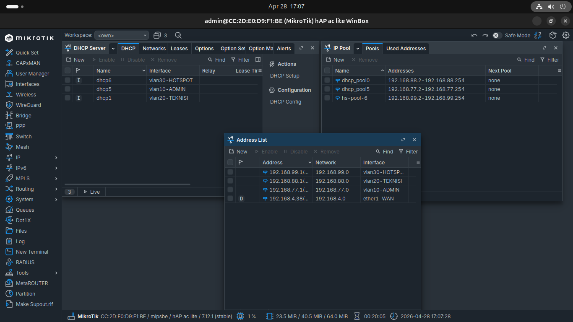Tick the select-all checkbox in Address List header
This screenshot has width=573, height=322.
230,162
